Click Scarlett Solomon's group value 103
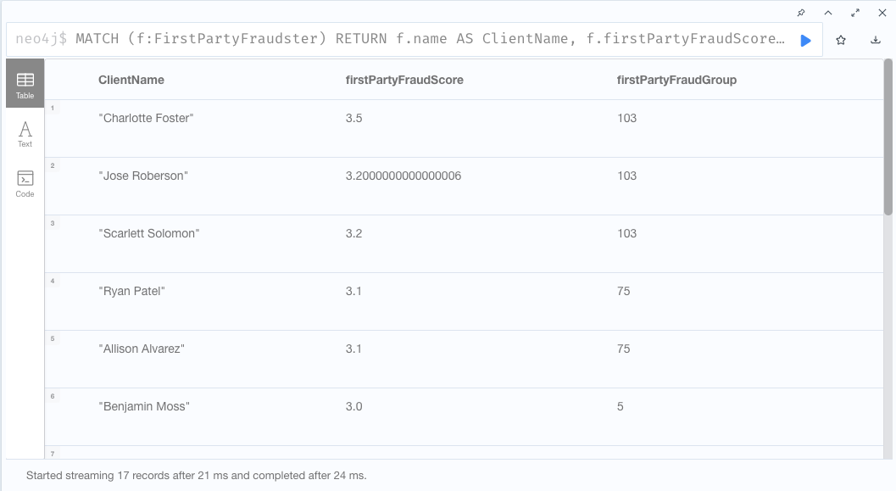Image resolution: width=896 pixels, height=491 pixels. (x=626, y=234)
